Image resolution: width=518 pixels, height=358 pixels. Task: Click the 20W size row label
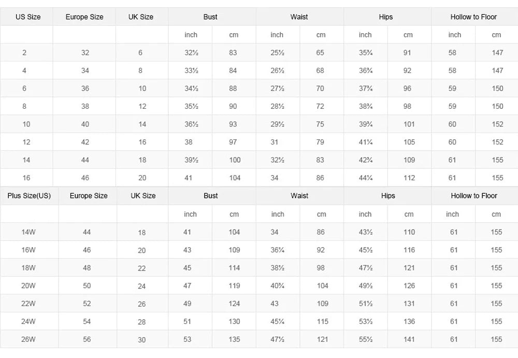(x=28, y=285)
